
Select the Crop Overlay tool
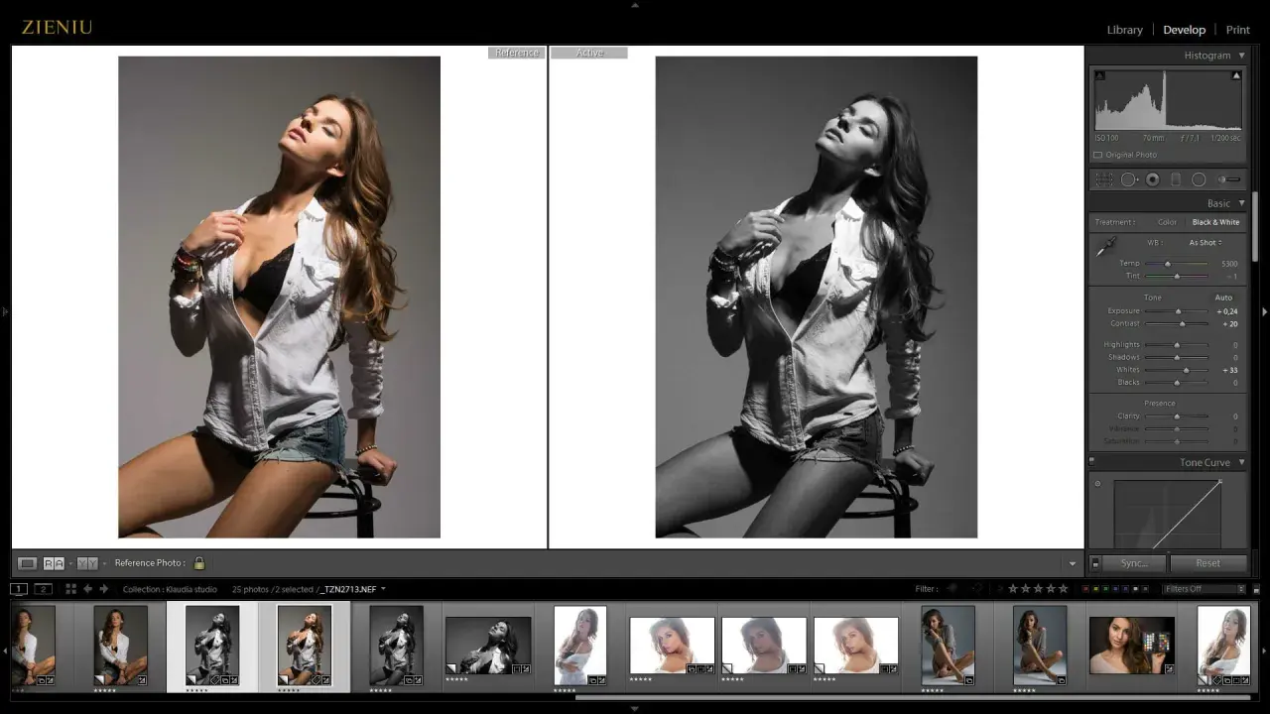[x=1104, y=179]
